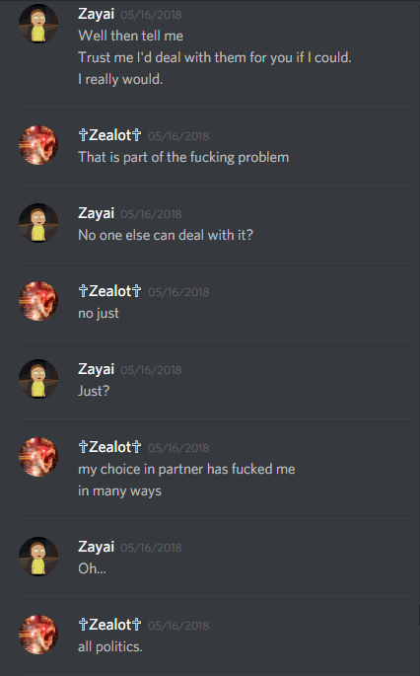Click the Zayai username above "Well then tell me"

click(x=96, y=14)
